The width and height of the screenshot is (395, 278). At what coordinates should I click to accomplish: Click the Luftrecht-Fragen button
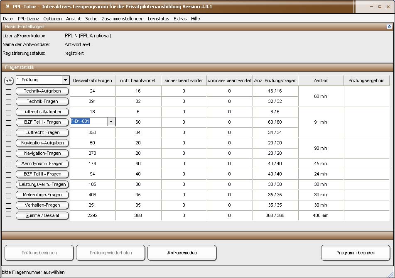(x=42, y=133)
